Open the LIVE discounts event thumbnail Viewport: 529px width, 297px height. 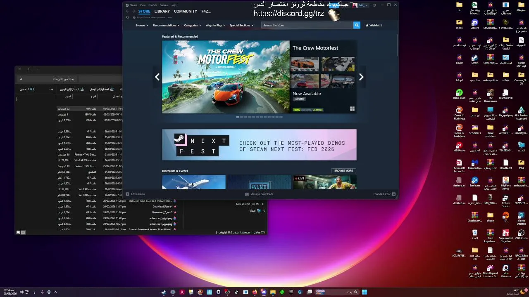(324, 182)
